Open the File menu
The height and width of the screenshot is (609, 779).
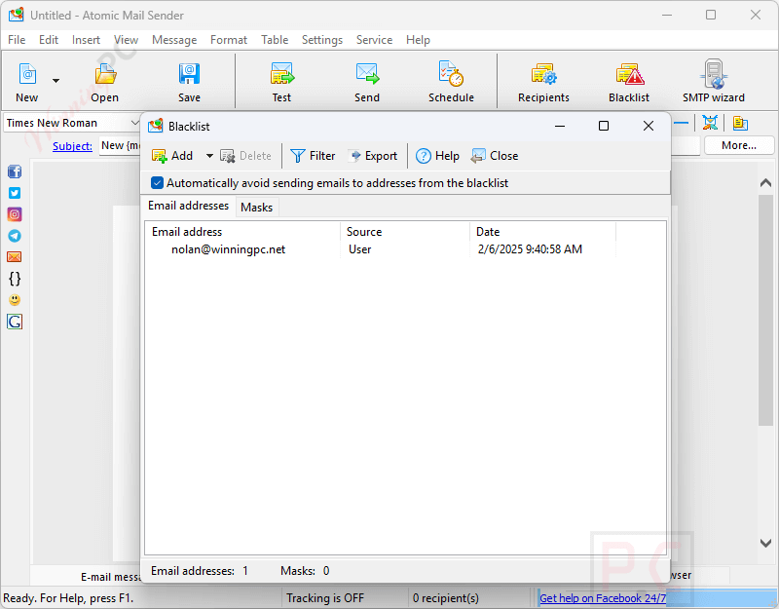click(17, 40)
